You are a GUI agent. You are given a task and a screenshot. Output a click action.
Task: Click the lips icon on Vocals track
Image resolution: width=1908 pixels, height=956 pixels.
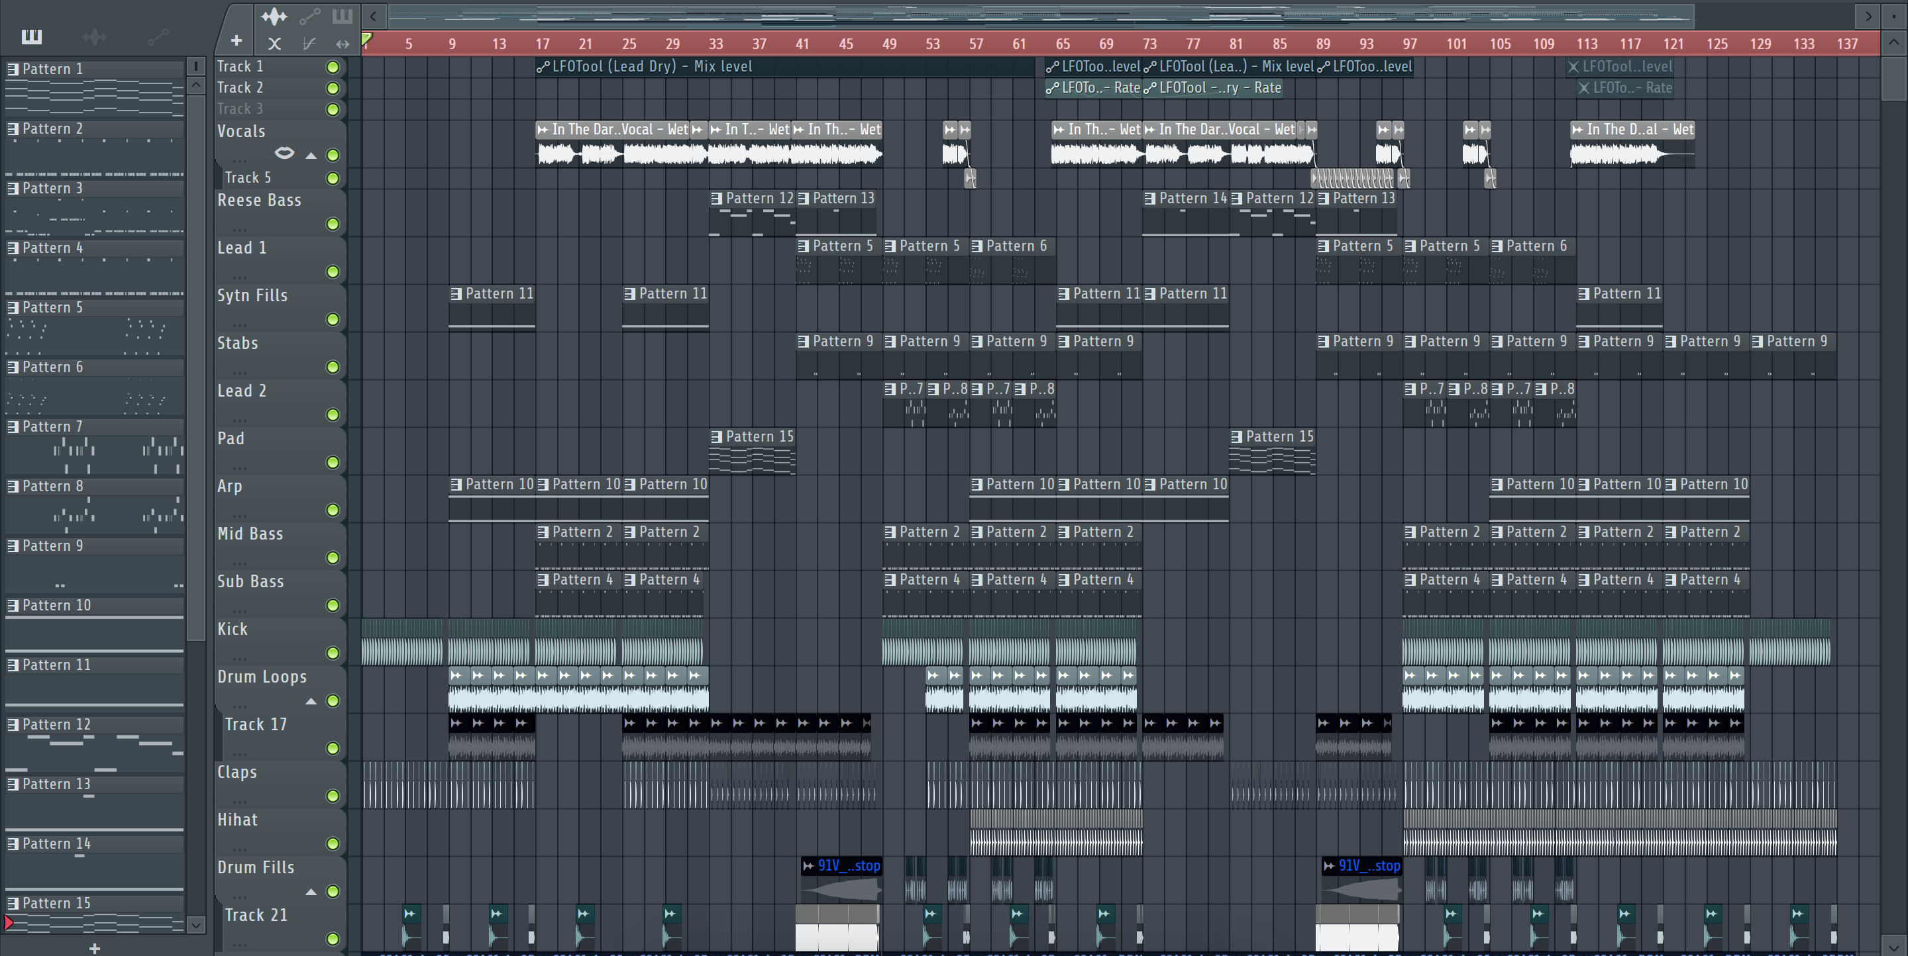point(284,153)
